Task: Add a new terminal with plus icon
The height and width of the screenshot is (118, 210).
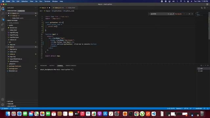Action: 201,66
